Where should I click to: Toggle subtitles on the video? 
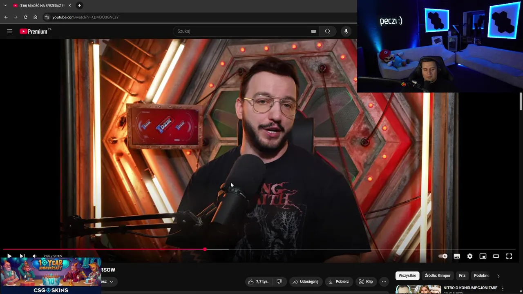[457, 256]
